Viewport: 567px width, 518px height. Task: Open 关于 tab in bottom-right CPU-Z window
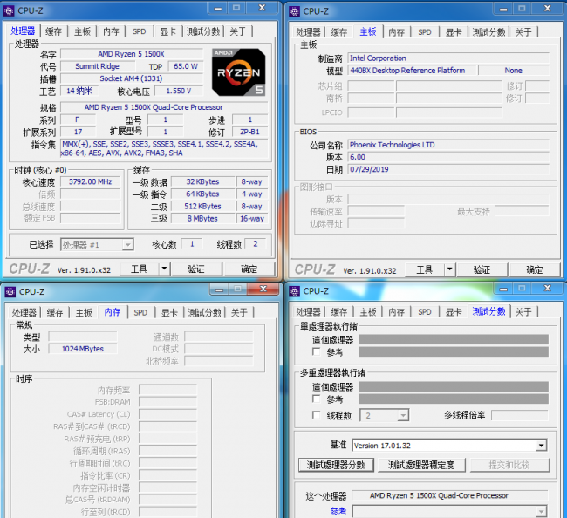click(x=523, y=311)
